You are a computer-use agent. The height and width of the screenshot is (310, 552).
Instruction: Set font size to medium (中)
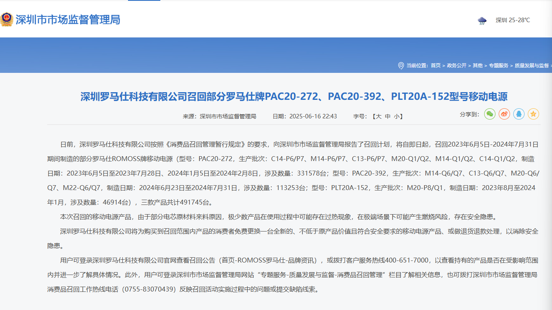coord(388,116)
